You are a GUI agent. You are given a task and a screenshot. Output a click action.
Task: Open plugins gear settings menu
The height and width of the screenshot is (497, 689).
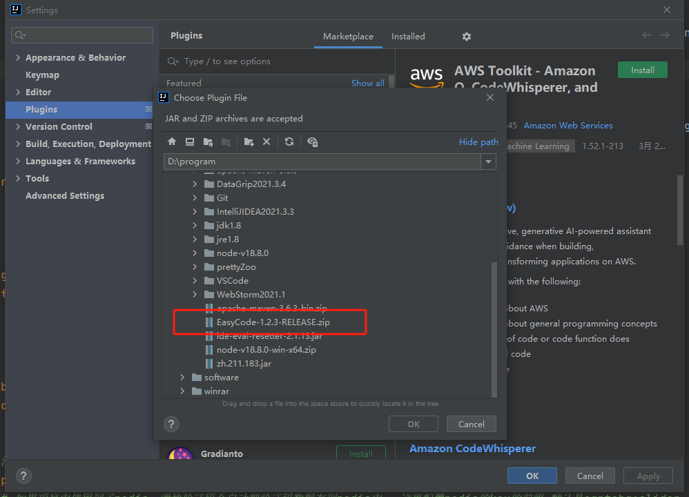point(467,37)
